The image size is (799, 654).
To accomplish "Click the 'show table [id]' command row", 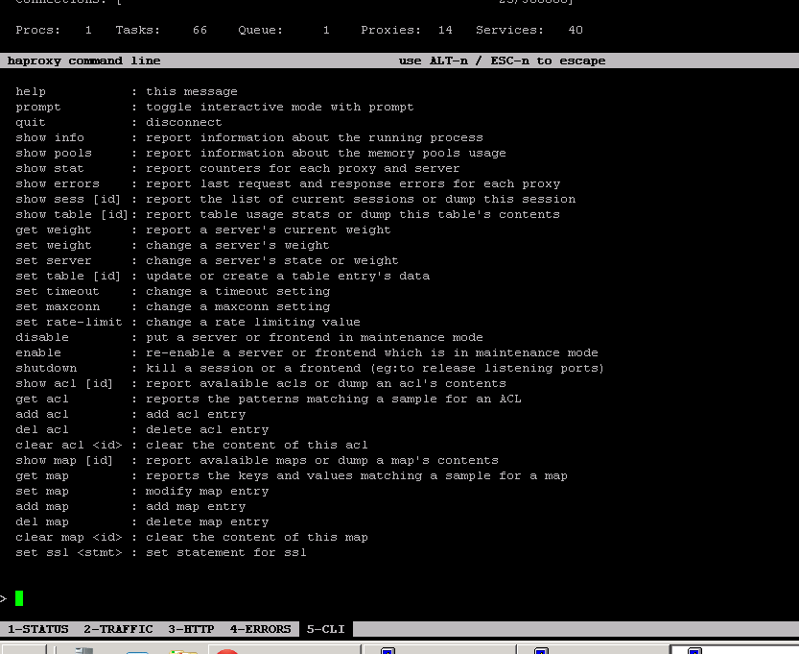I will pyautogui.click(x=288, y=214).
